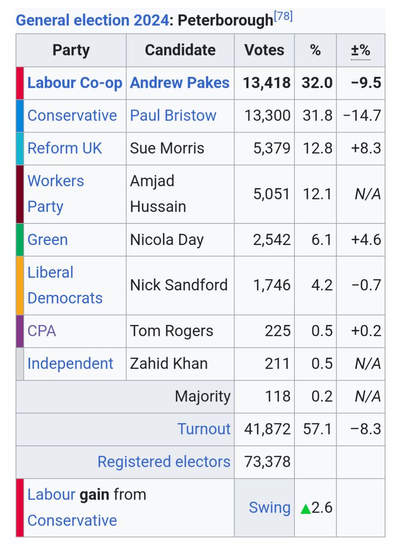Open the CPA party link
This screenshot has width=401, height=548.
tap(42, 331)
